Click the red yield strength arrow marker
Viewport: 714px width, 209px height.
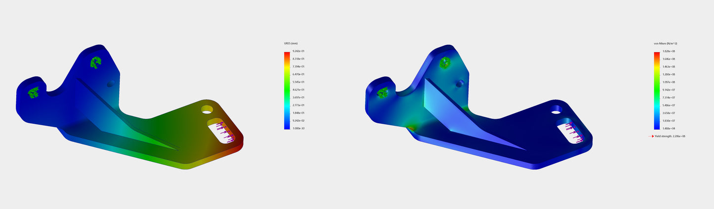pyautogui.click(x=651, y=136)
